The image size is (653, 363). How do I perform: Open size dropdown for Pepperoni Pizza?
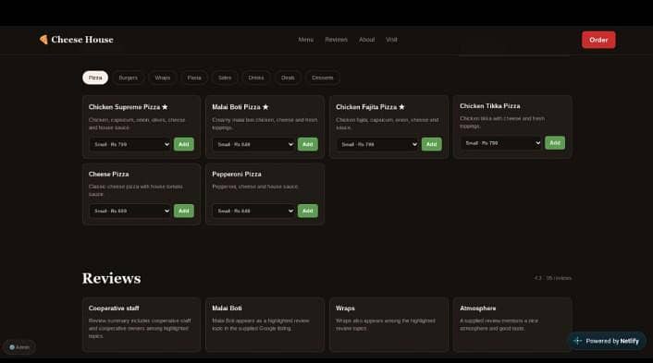click(x=253, y=211)
